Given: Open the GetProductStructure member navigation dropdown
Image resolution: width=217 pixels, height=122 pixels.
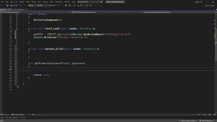Looking at the screenshot, I should point(179,12).
